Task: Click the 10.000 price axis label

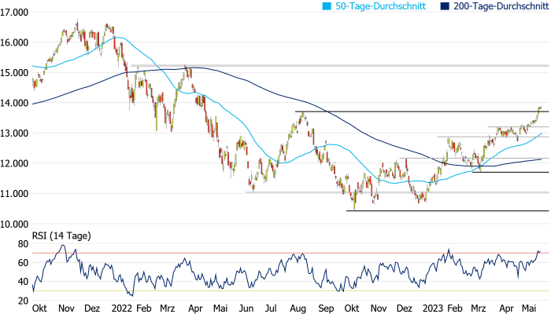Action: pyautogui.click(x=14, y=224)
